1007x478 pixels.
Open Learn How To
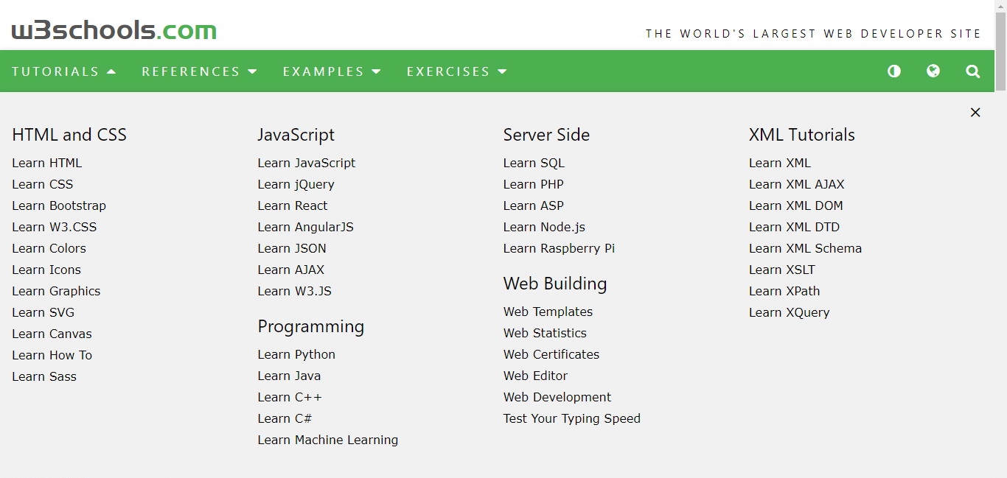coord(52,355)
